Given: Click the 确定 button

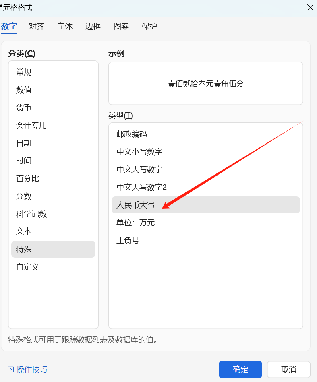Looking at the screenshot, I should [x=240, y=370].
